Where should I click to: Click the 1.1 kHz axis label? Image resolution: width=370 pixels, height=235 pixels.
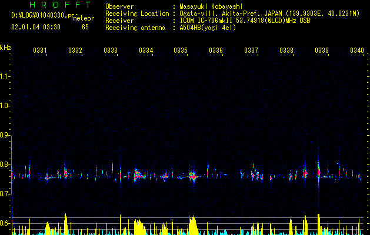4,76
